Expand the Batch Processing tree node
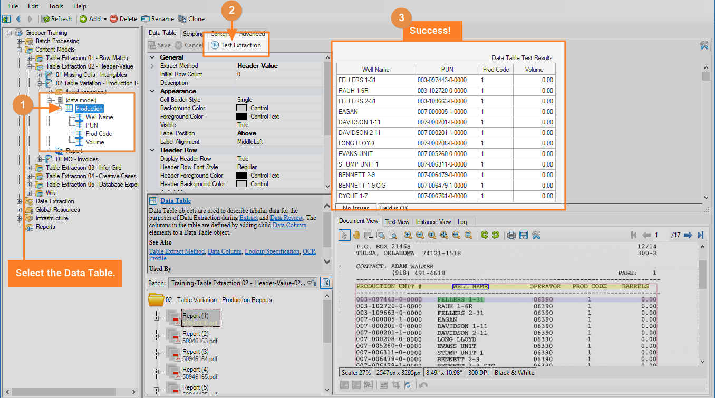 (x=20, y=41)
